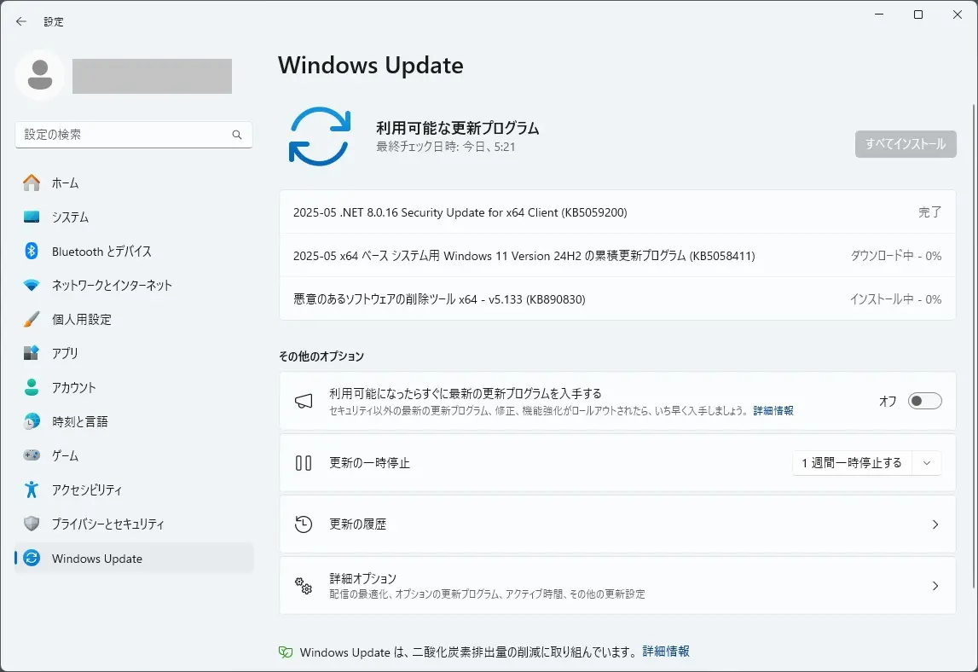Open the user profile avatar
This screenshot has height=672, width=978.
click(x=40, y=75)
